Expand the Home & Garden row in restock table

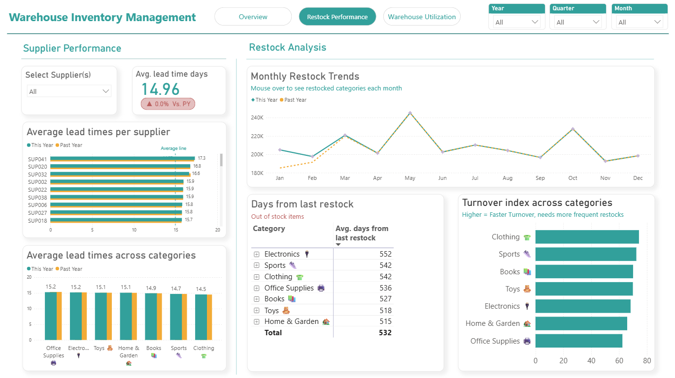pyautogui.click(x=256, y=322)
